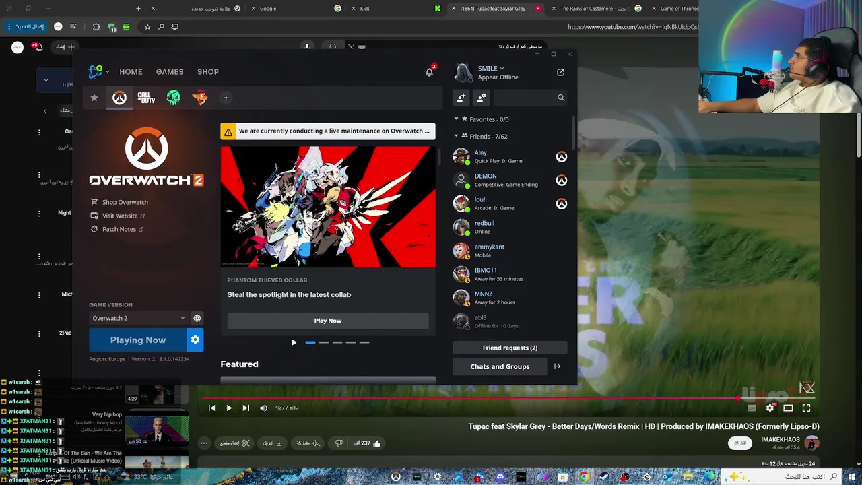Select friend ammykant in list
Viewport: 862px width, 485px height.
pos(510,251)
